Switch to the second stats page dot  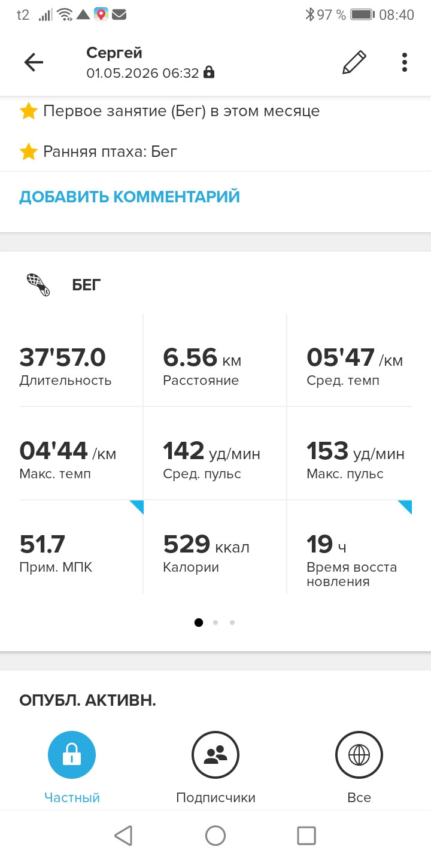pyautogui.click(x=215, y=623)
